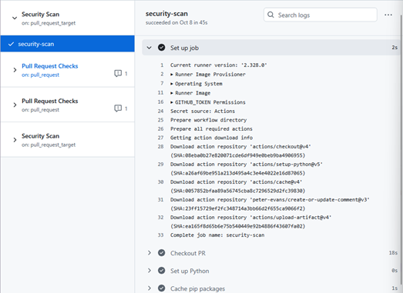The image size is (403, 293).
Task: Click log line number 1
Action: [x=162, y=65]
